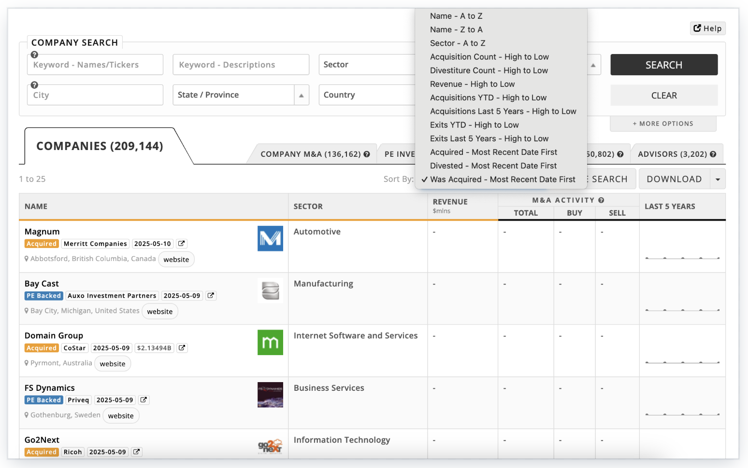Click the CLEAR button

664,96
